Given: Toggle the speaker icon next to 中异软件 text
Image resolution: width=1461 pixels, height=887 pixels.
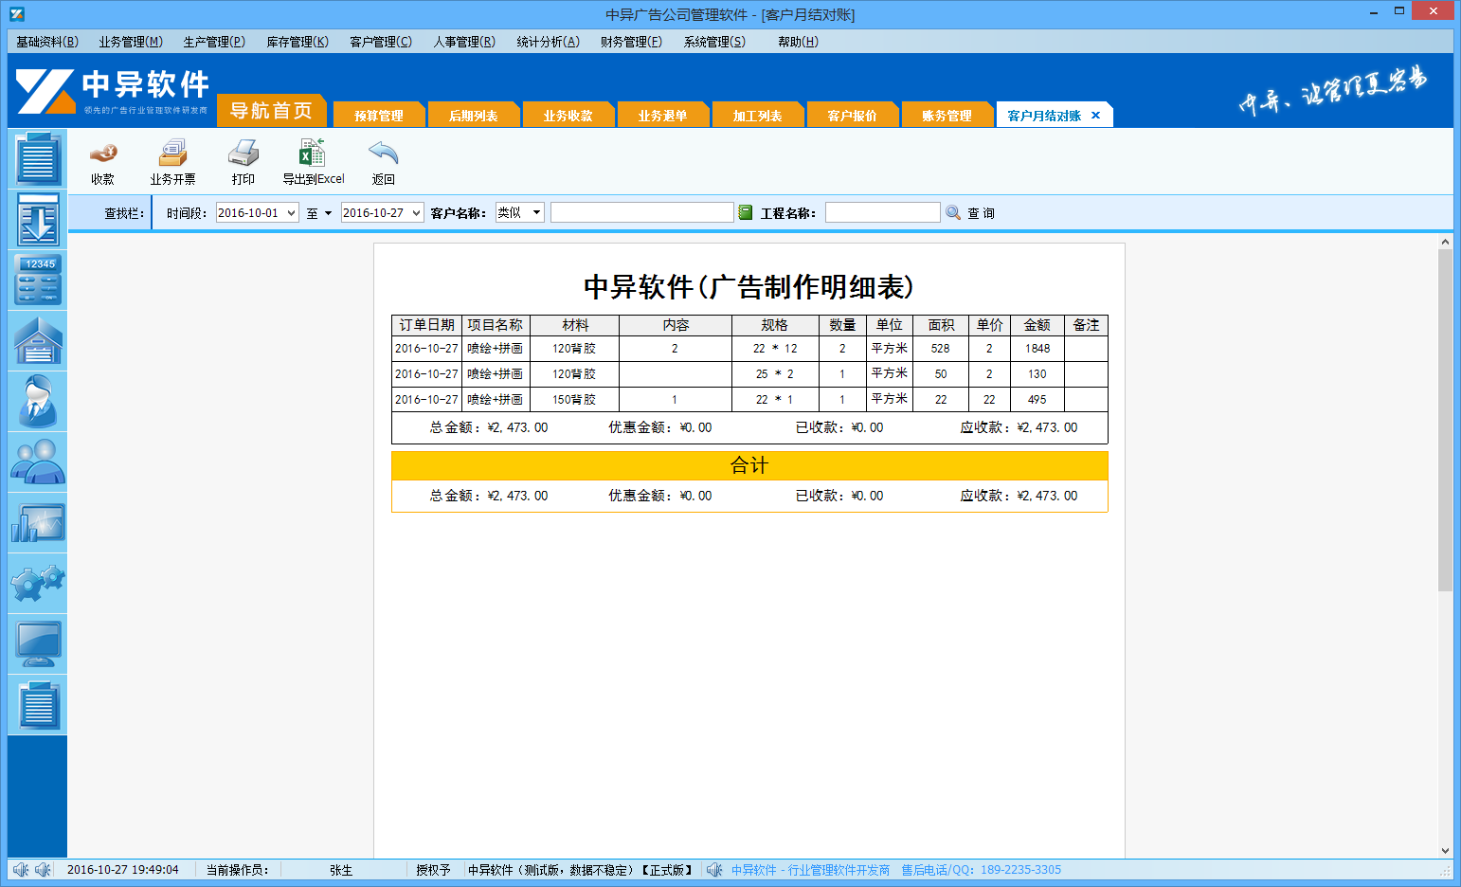Looking at the screenshot, I should coord(714,869).
